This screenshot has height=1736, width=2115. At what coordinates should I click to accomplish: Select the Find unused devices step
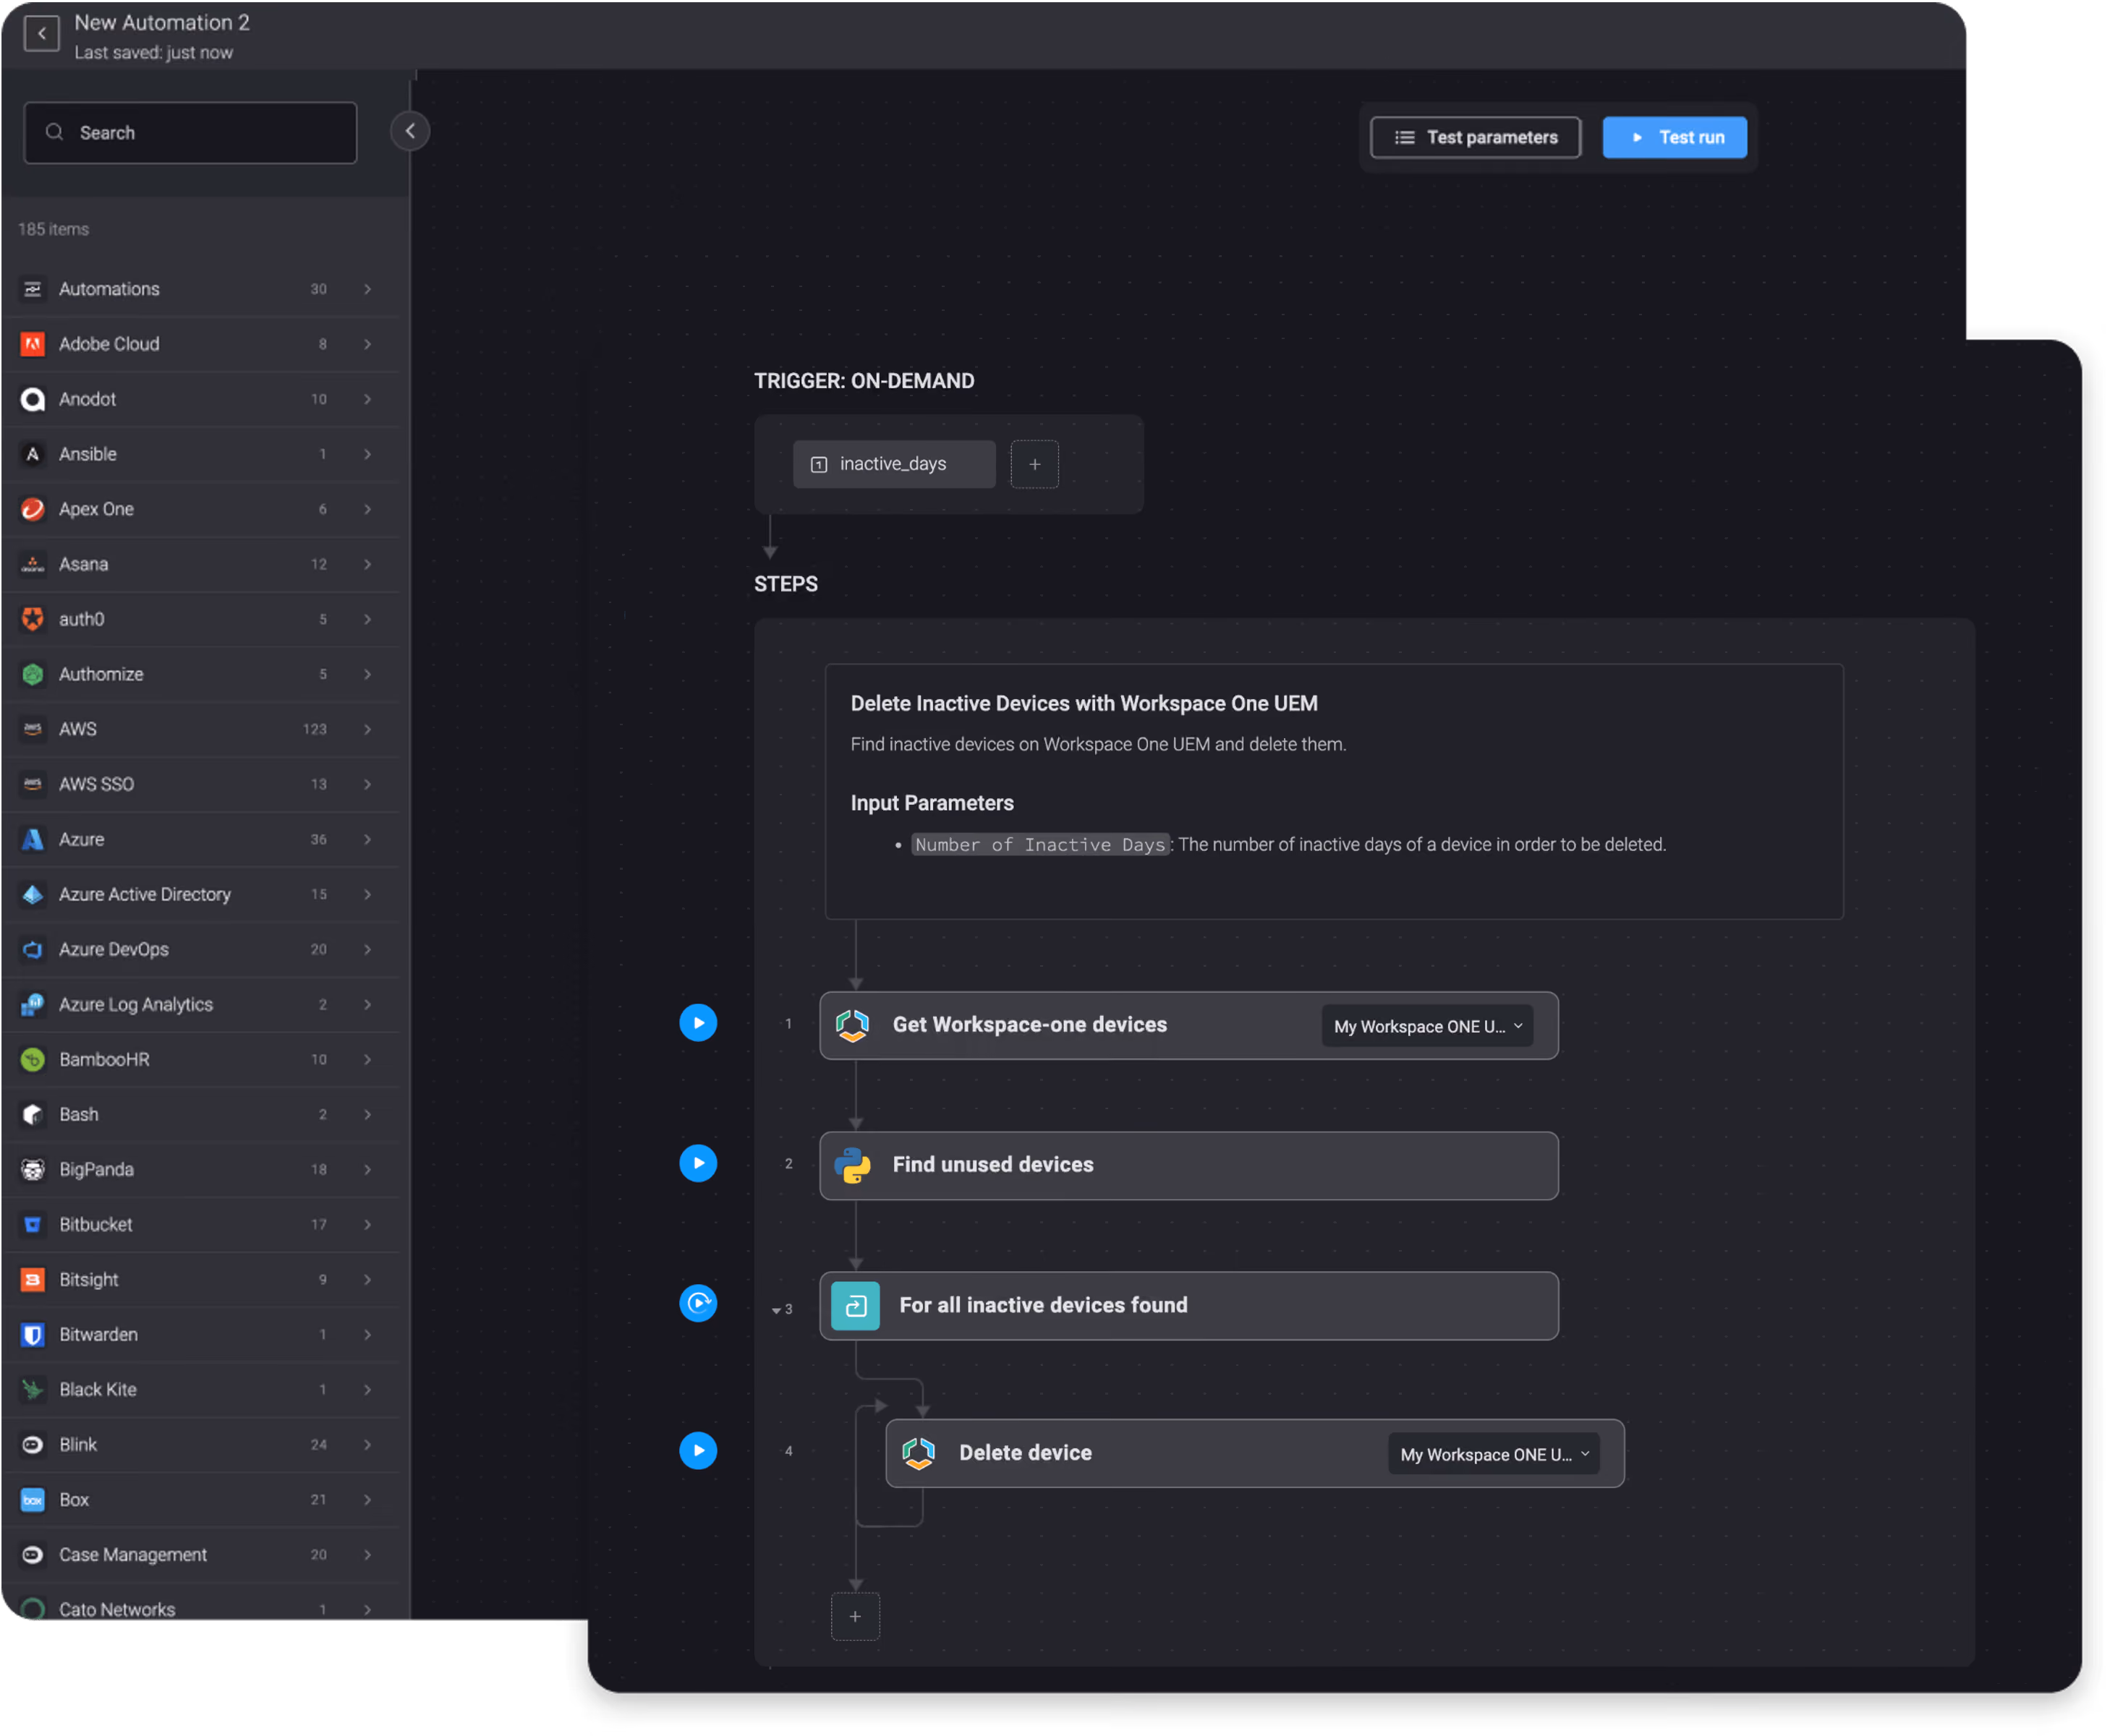pyautogui.click(x=1188, y=1166)
